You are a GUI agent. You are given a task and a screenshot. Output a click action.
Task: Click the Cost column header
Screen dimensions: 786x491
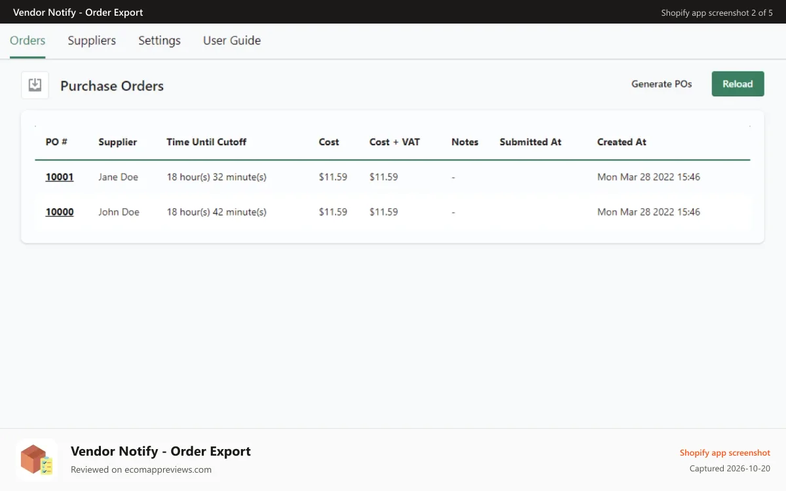point(329,142)
